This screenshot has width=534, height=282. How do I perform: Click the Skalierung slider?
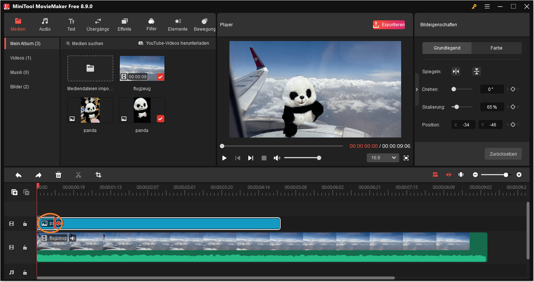(x=462, y=107)
